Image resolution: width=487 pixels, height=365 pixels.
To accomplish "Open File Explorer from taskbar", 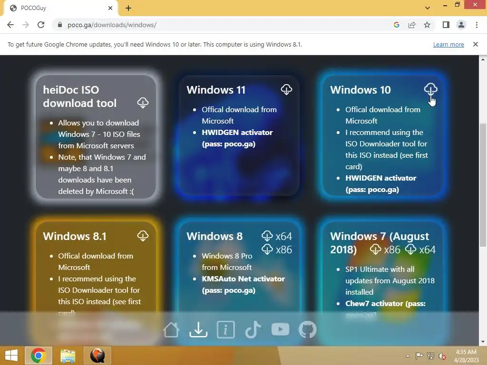I will [x=68, y=355].
